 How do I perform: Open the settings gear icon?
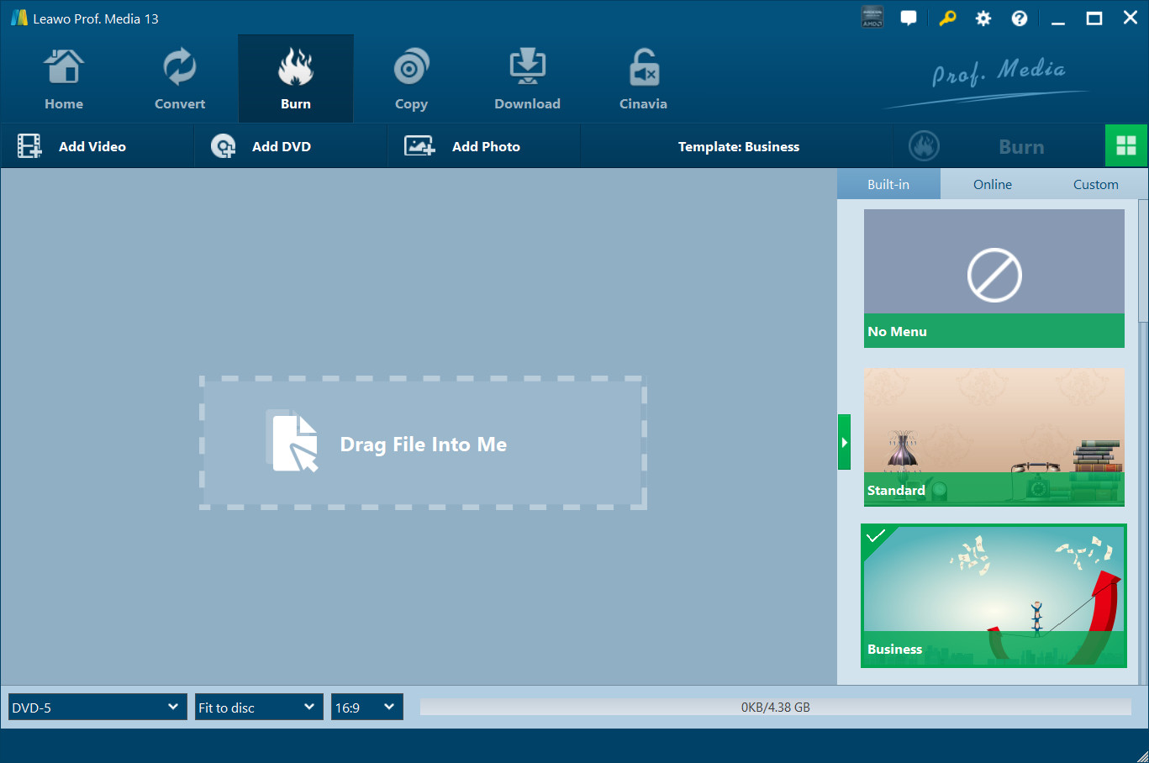983,18
